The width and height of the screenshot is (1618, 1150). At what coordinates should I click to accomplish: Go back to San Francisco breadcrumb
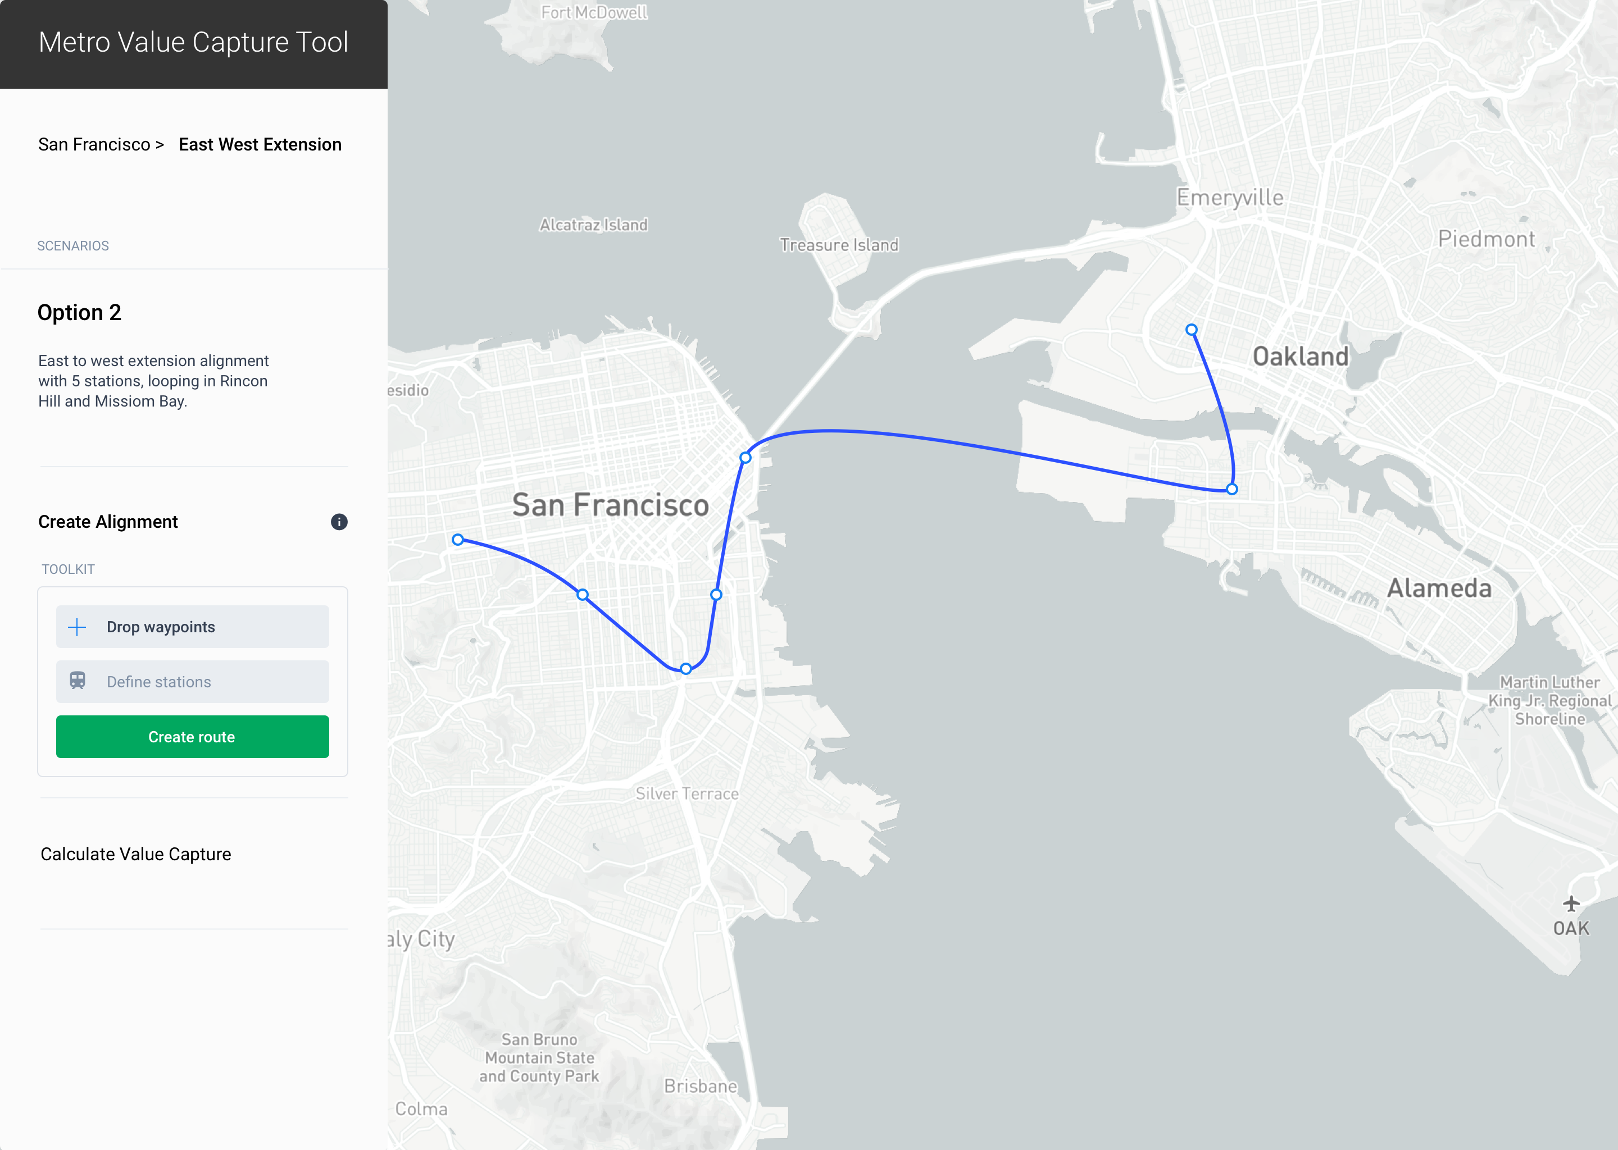[x=94, y=144]
